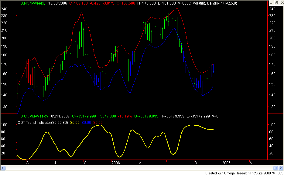Click the 2006 label on time axis
284x175 pixels.
(x=116, y=163)
